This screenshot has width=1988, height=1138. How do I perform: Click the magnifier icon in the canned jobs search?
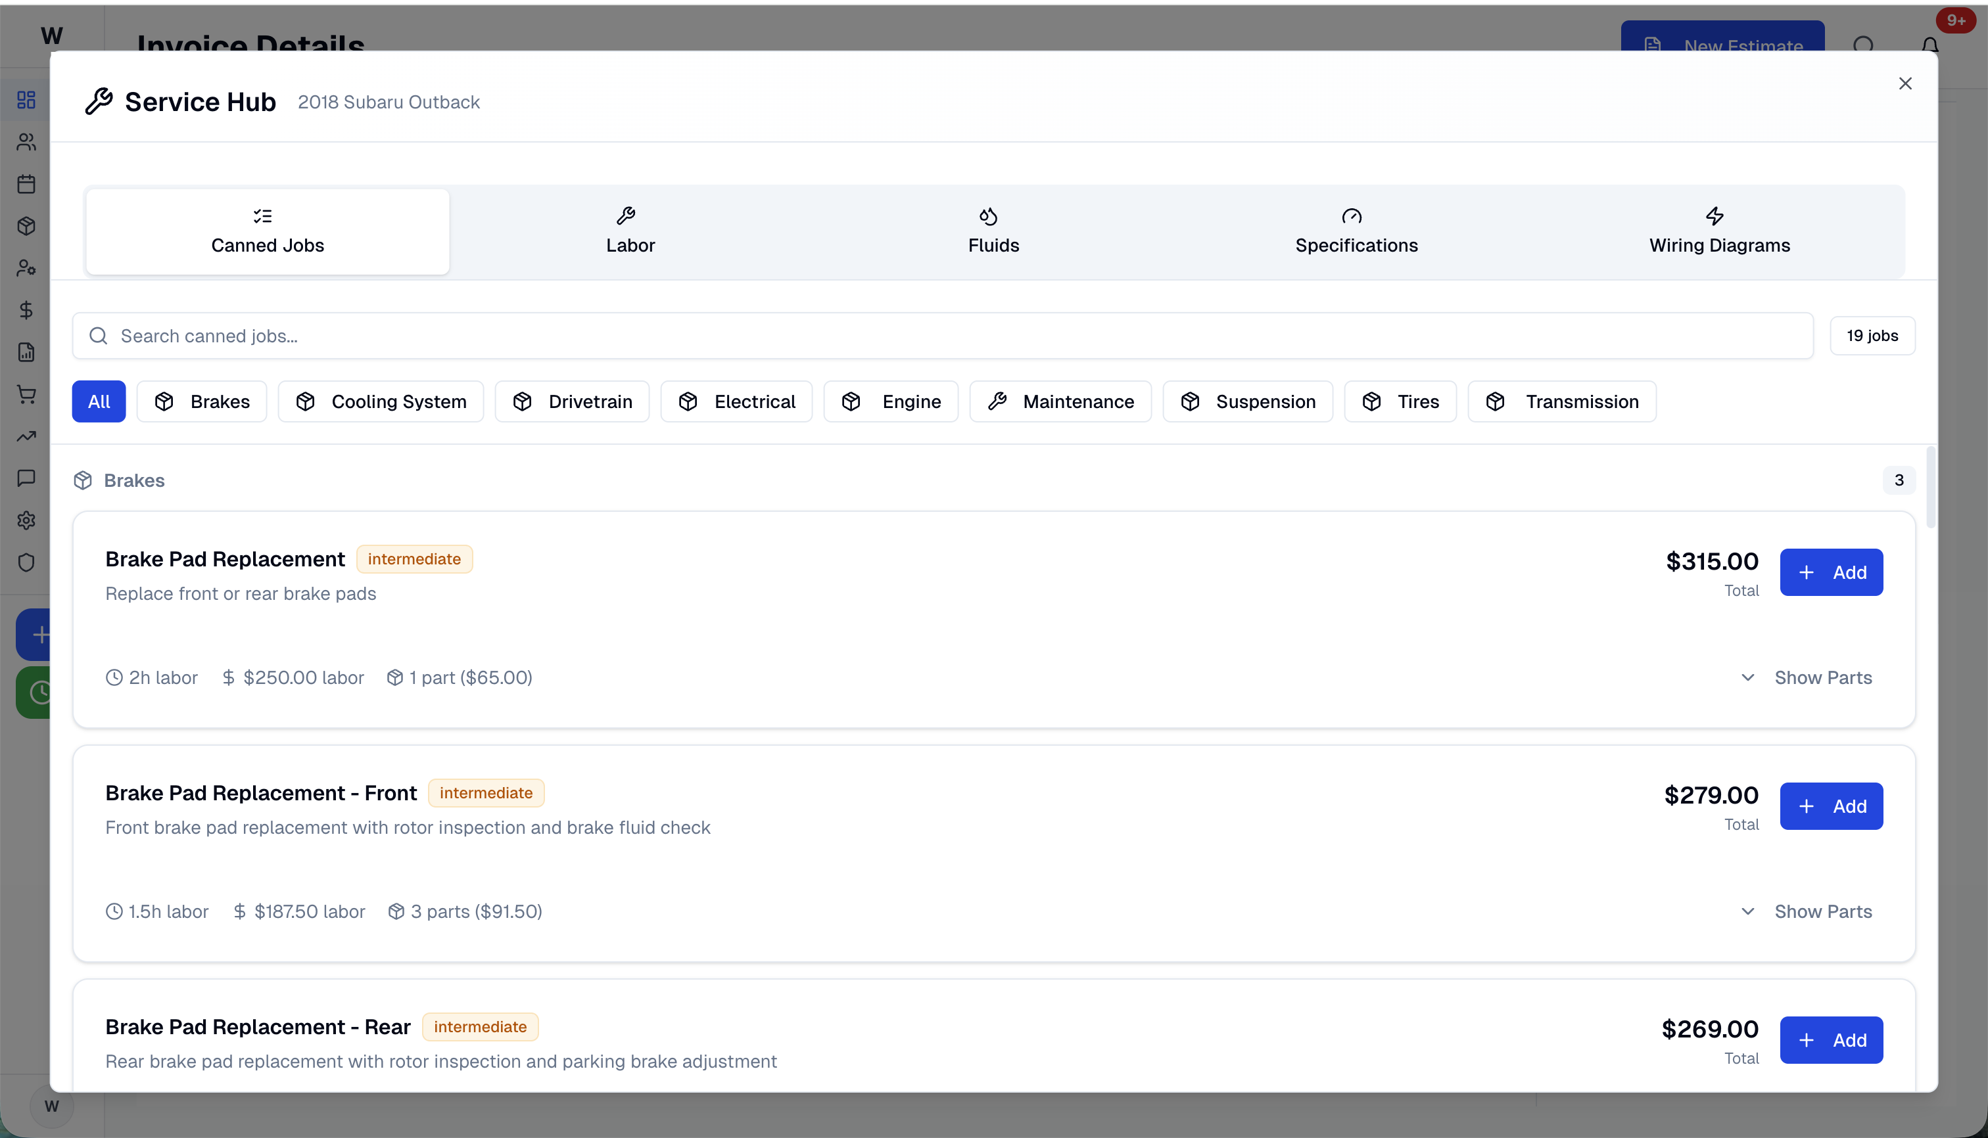[x=98, y=336]
